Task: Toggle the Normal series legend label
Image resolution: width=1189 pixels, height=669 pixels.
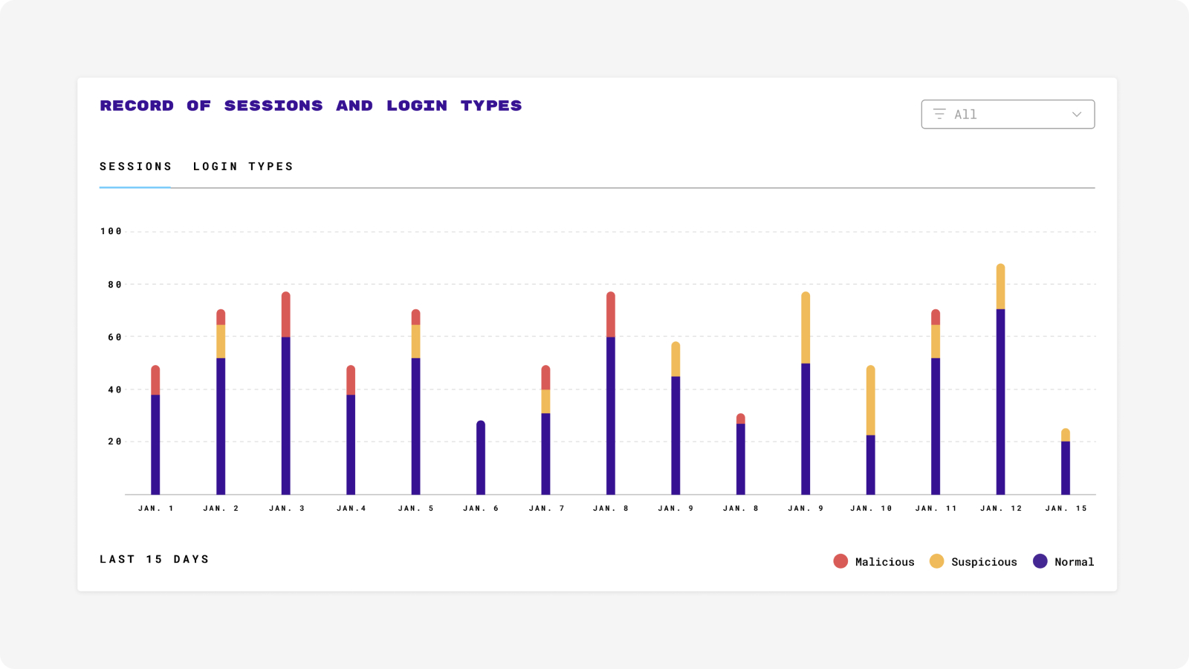Action: pos(1074,562)
